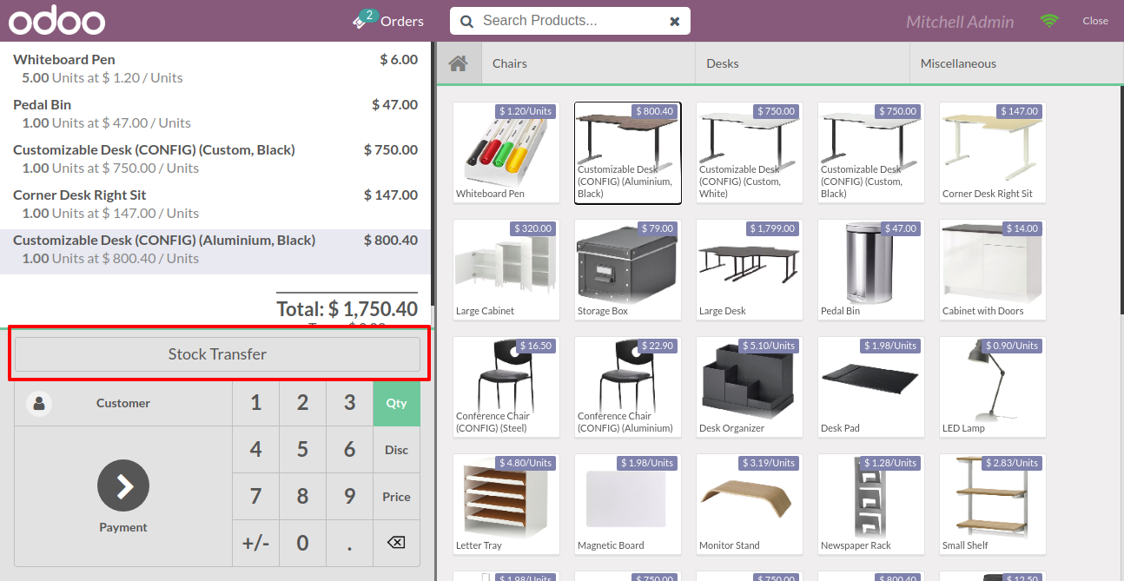This screenshot has width=1124, height=581.
Task: Activate the Qty mode button
Action: (x=396, y=403)
